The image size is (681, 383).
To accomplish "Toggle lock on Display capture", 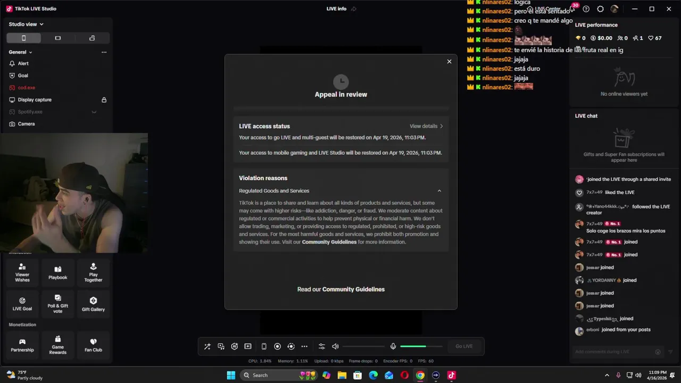I will (x=104, y=100).
